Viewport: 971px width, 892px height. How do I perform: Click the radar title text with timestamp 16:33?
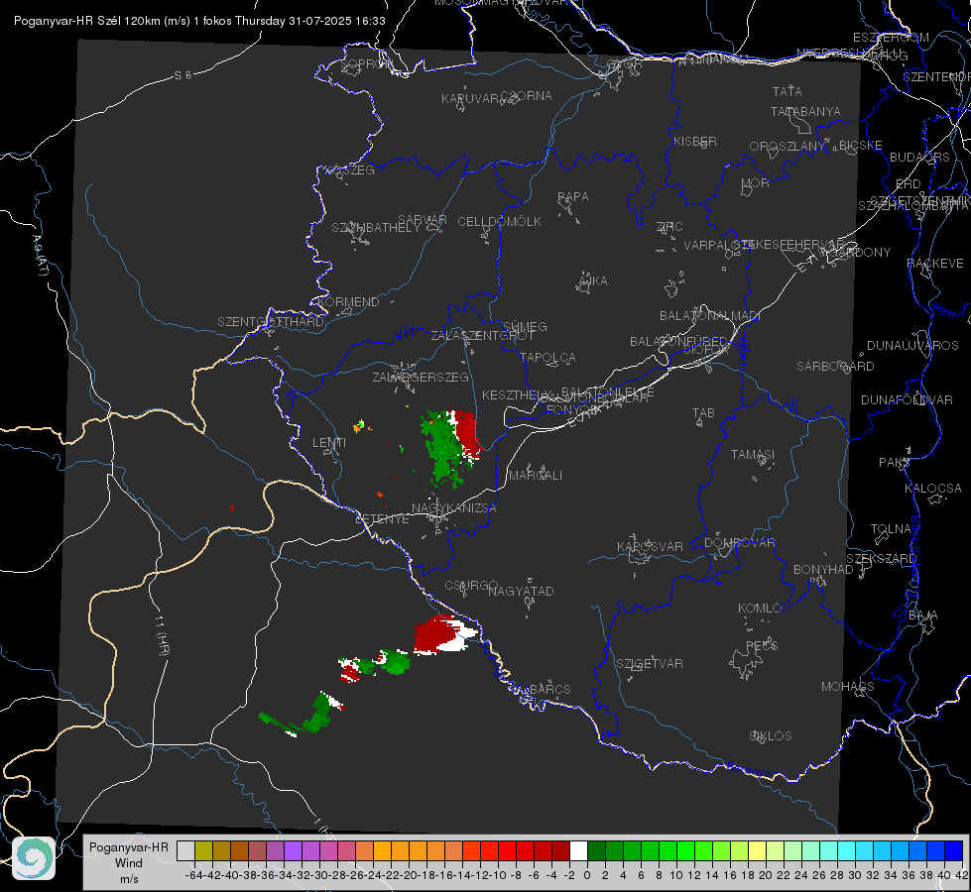click(x=199, y=21)
